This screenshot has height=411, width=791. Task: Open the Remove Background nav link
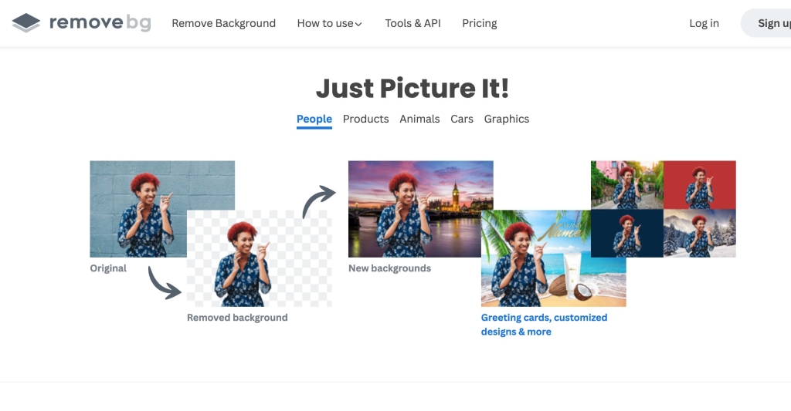223,23
